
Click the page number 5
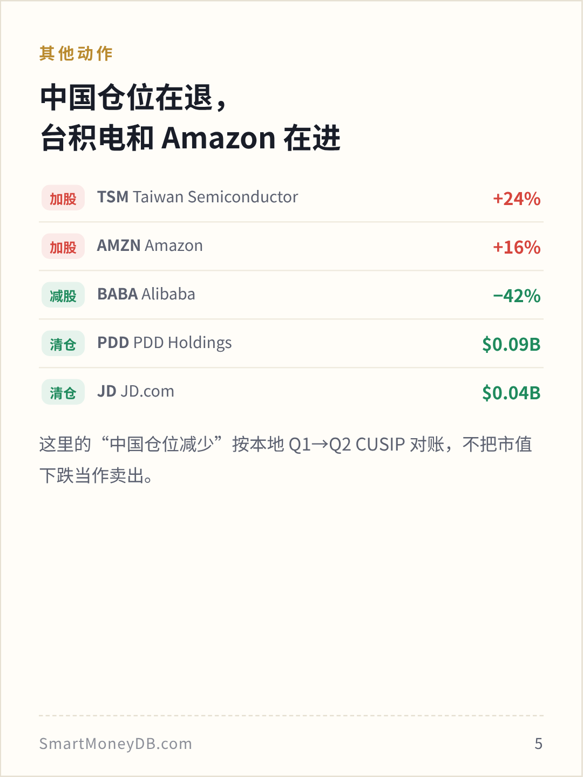(x=538, y=744)
